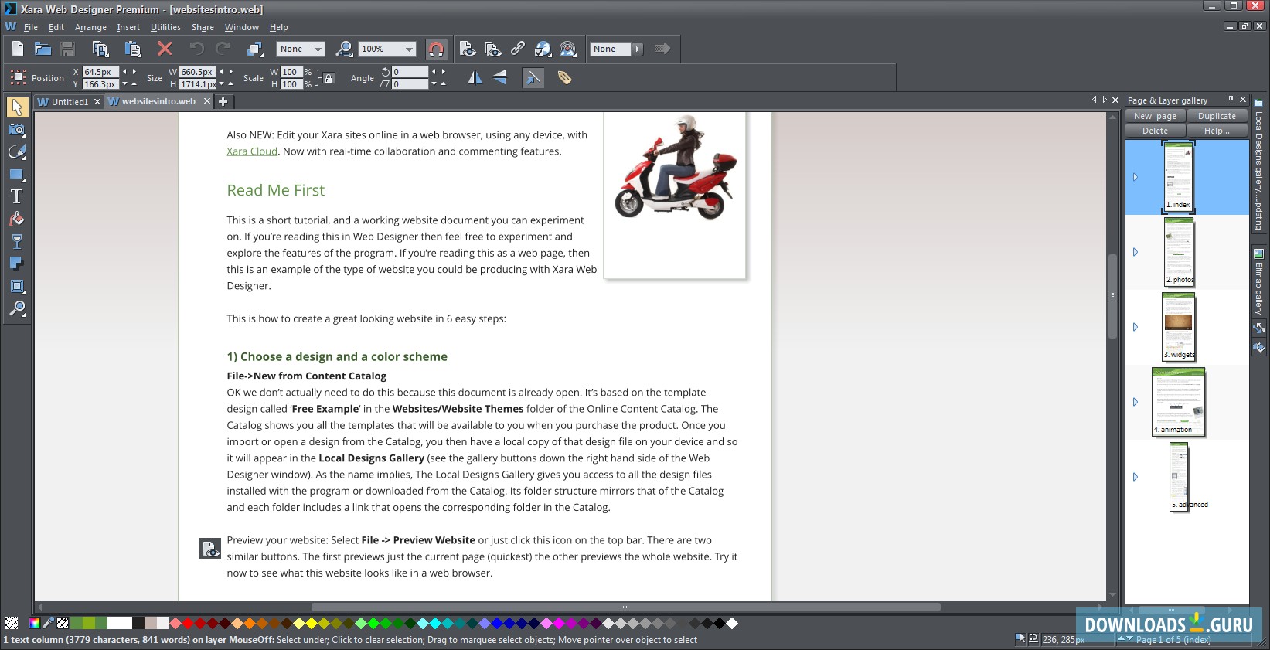Open the File menu

31,27
